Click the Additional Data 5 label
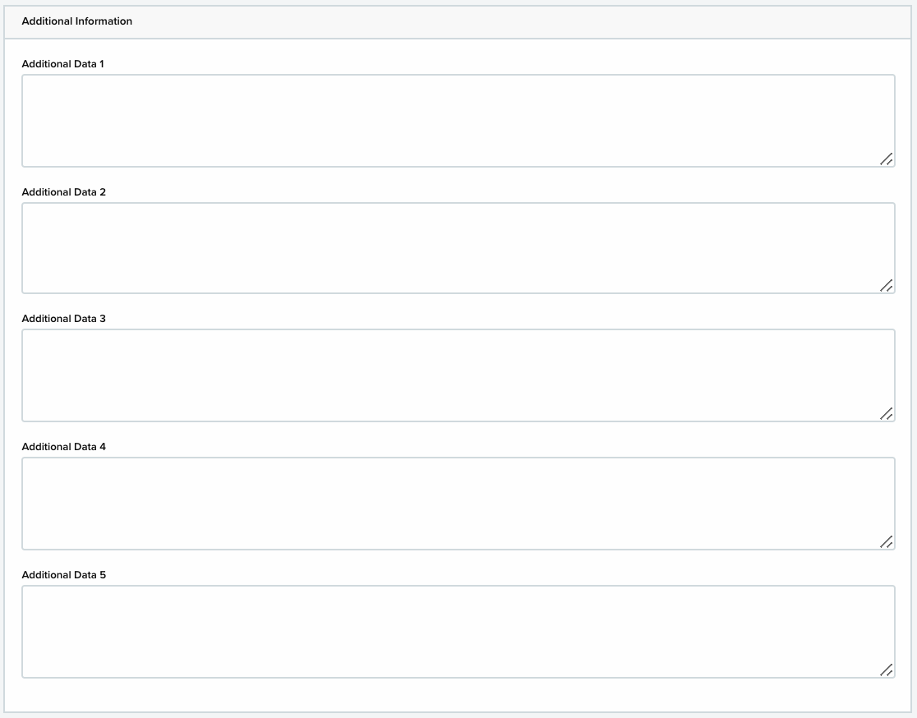Image resolution: width=917 pixels, height=718 pixels. click(64, 575)
